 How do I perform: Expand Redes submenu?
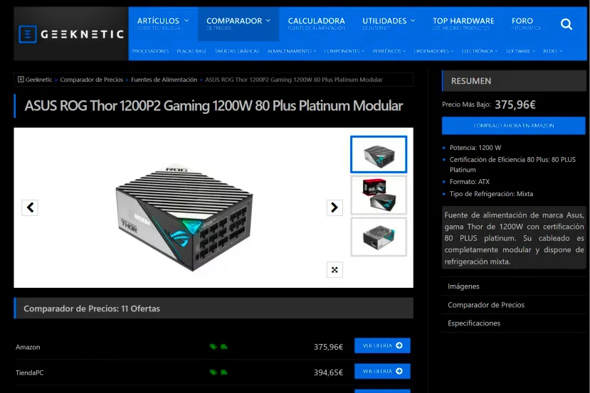point(553,51)
